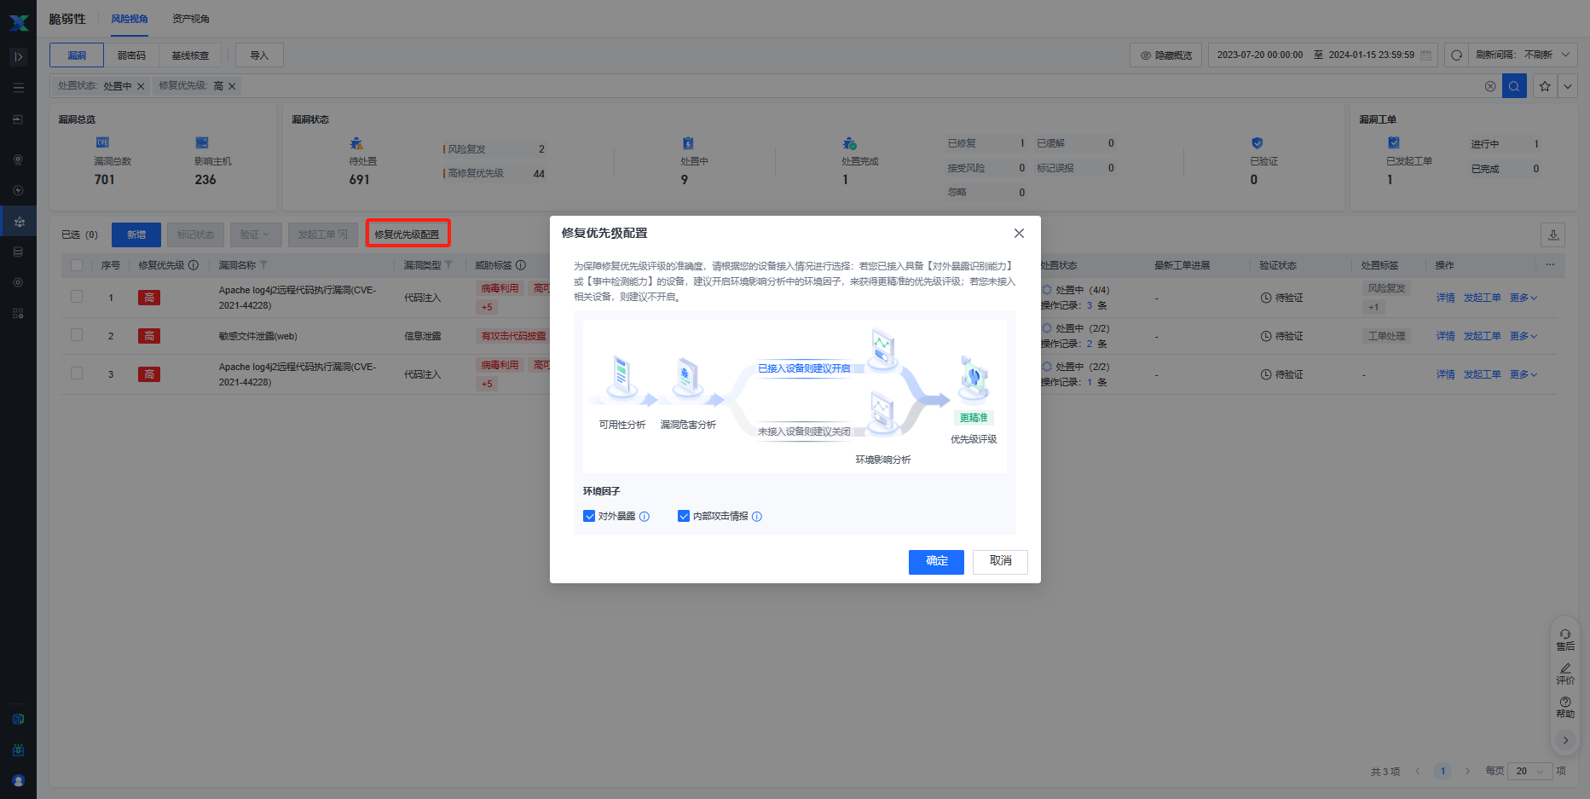Click the star favorite filter icon

[1545, 86]
